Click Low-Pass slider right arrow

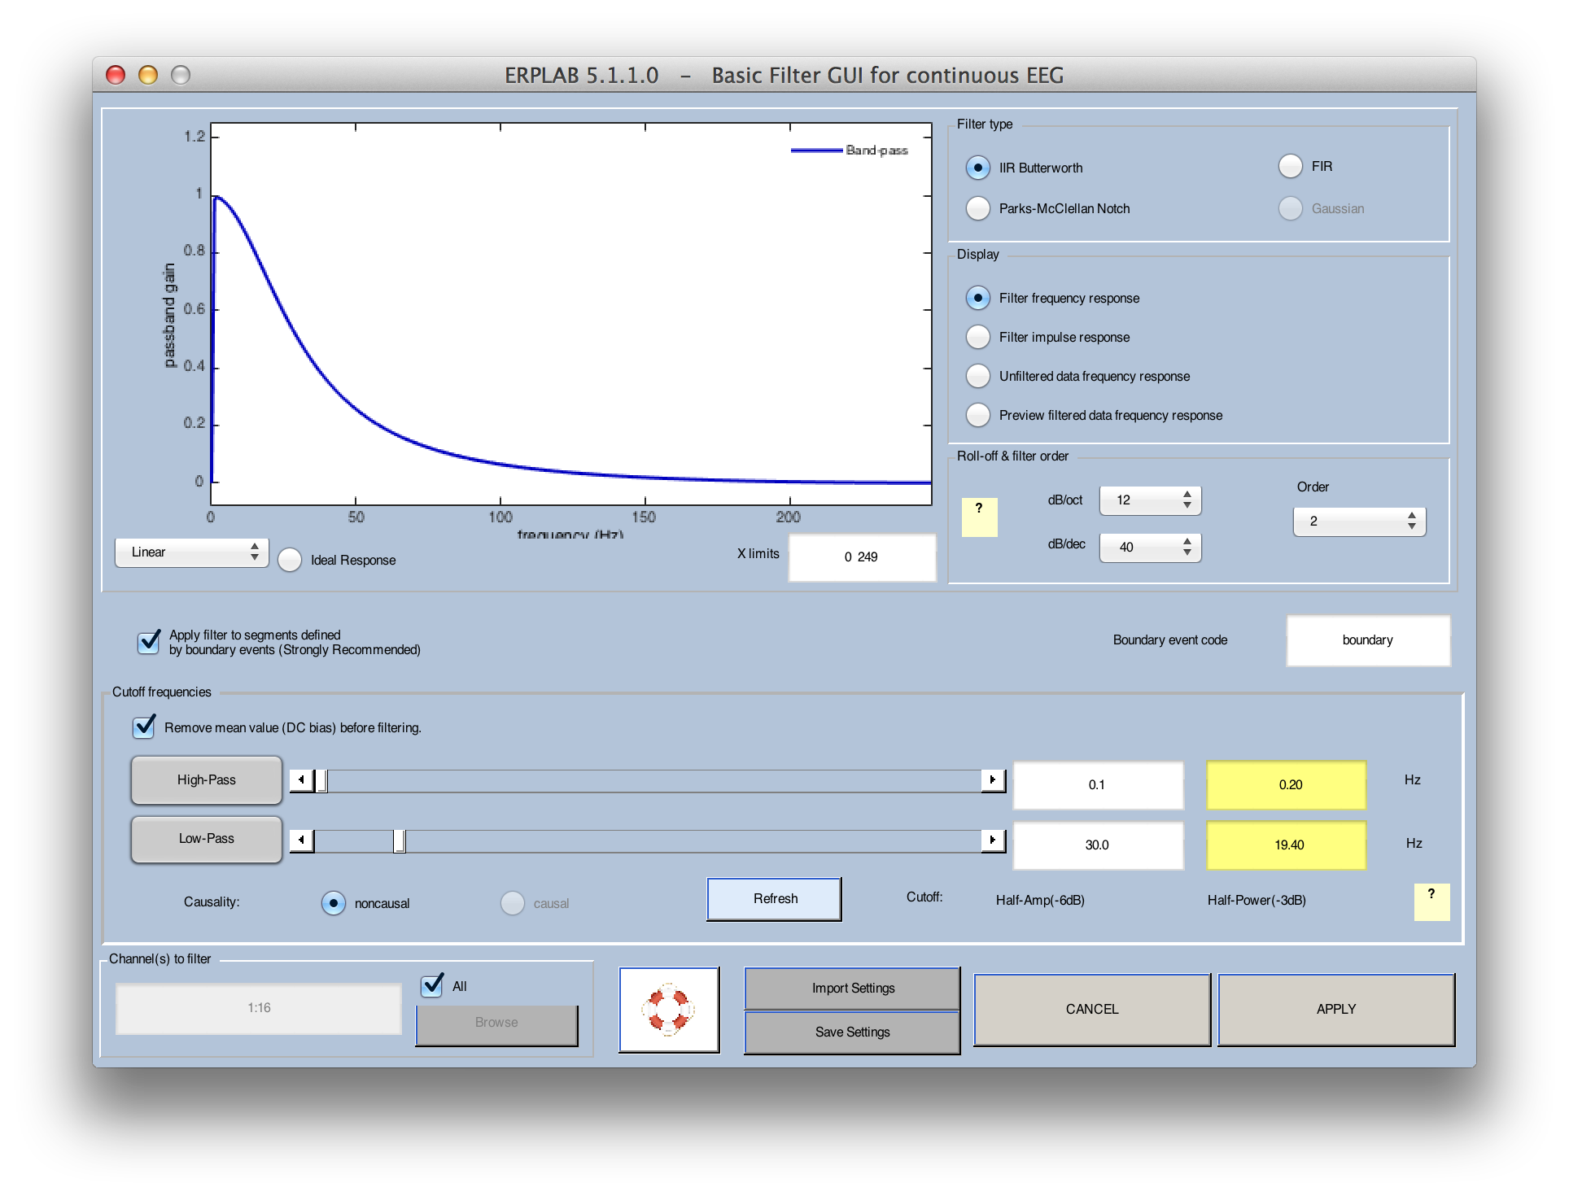(x=993, y=840)
